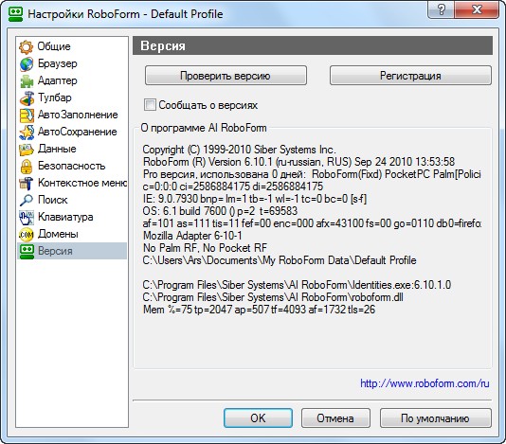Screen dimensions: 506x444
Task: Click the Тулбар hammer icon
Action: 26,98
